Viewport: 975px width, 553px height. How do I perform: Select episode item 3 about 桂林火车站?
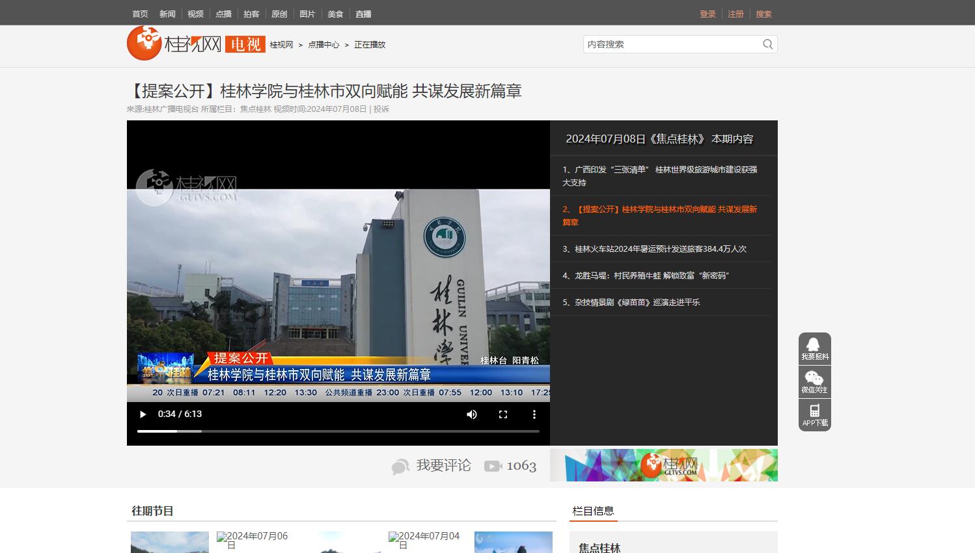coord(654,249)
